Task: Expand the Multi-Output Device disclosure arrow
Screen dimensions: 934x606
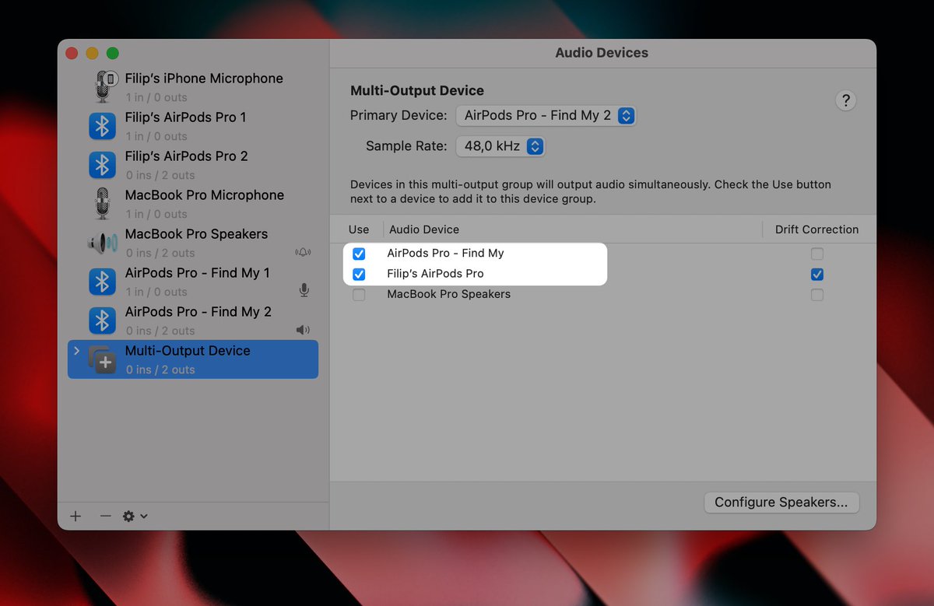Action: point(76,351)
